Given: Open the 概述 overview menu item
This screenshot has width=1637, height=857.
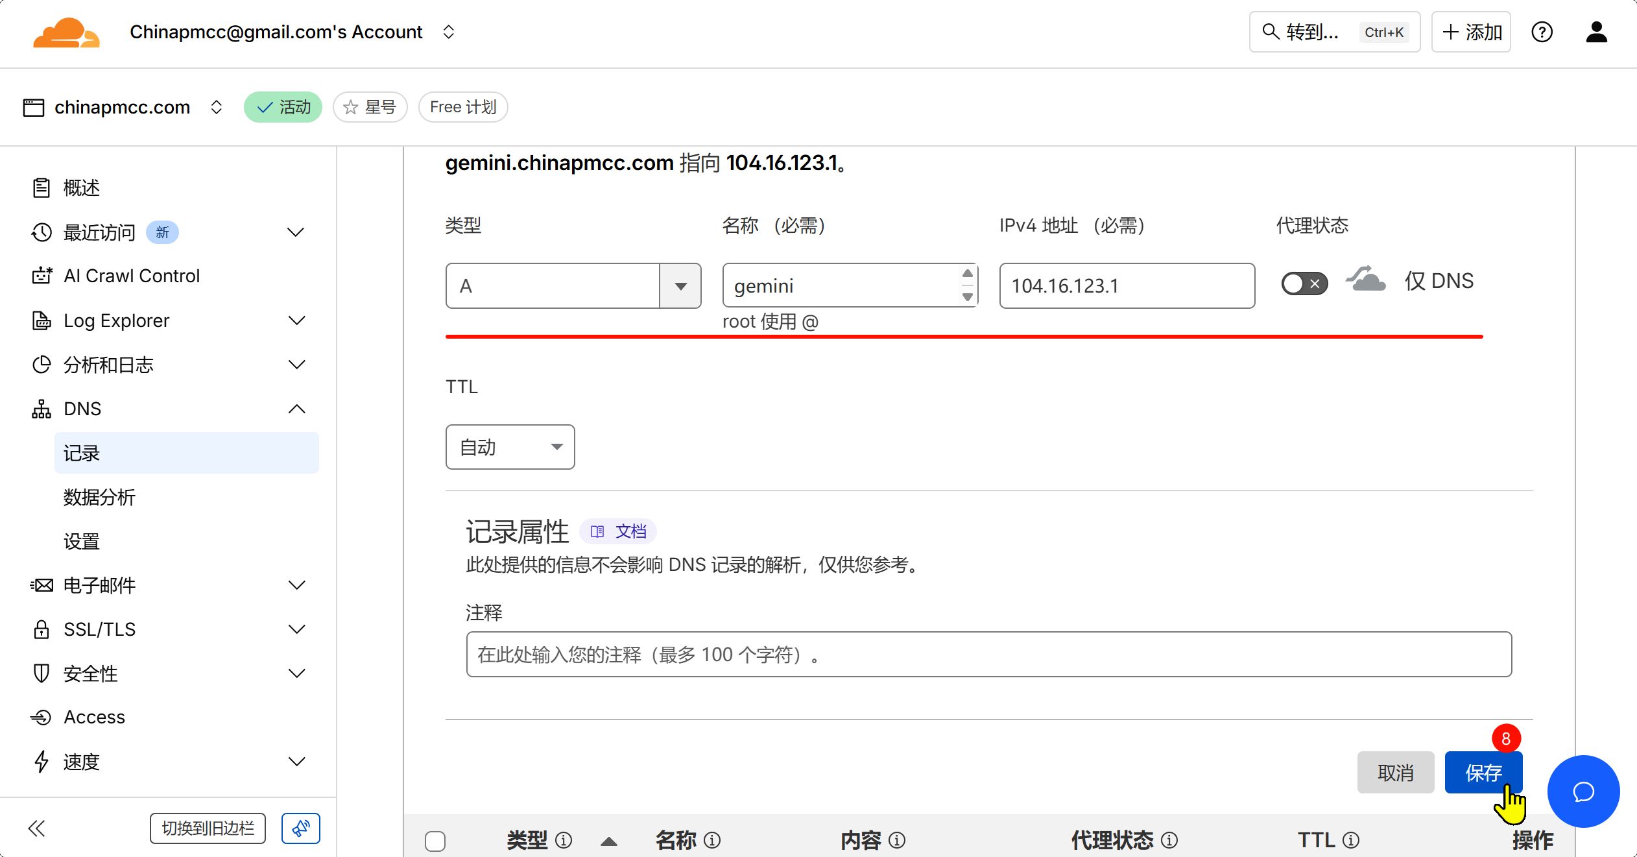Looking at the screenshot, I should point(82,188).
